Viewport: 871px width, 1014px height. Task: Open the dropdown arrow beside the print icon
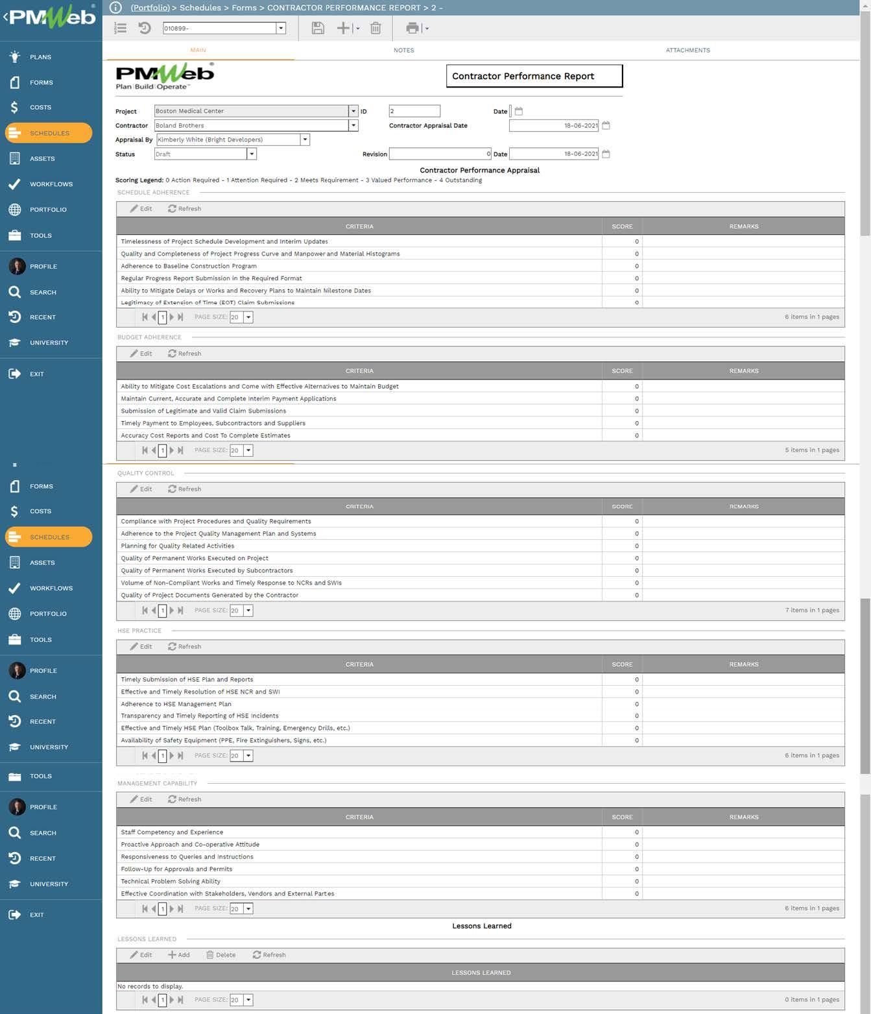426,29
